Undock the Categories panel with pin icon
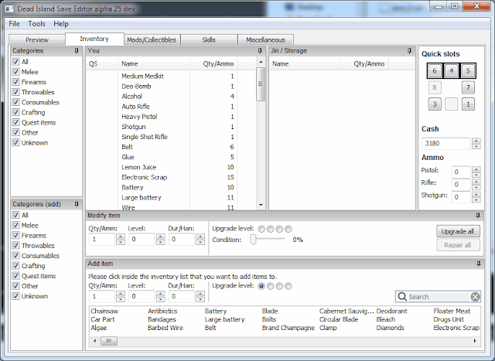Viewport: 495px width, 361px height. (76, 50)
